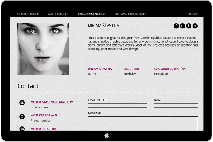The width and height of the screenshot is (213, 142).
Task: Click inside the Message text area
Action: pyautogui.click(x=143, y=123)
